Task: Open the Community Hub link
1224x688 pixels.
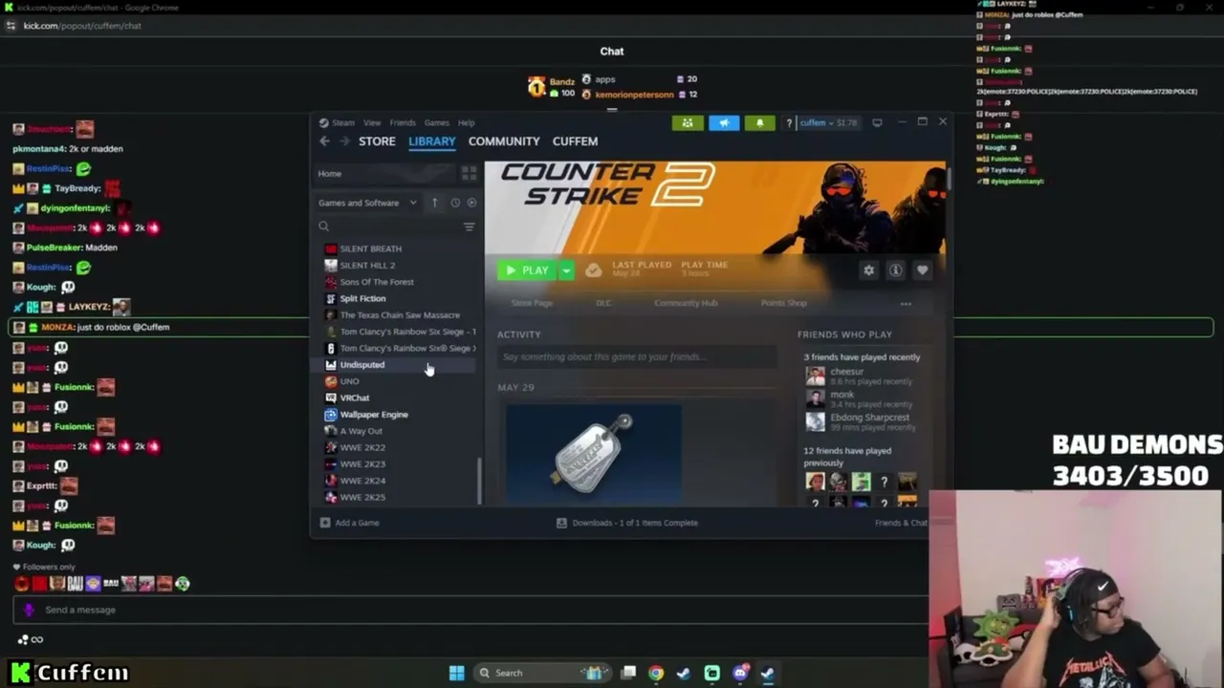Action: click(x=686, y=303)
